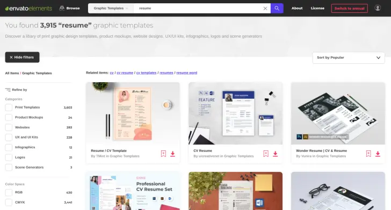Bookmark the Wonder Resume item
Image resolution: width=391 pixels, height=210 pixels.
(x=368, y=154)
